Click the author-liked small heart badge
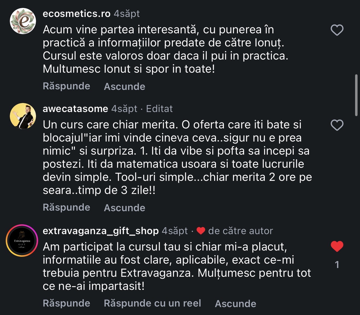The height and width of the screenshot is (315, 360). coord(201,231)
